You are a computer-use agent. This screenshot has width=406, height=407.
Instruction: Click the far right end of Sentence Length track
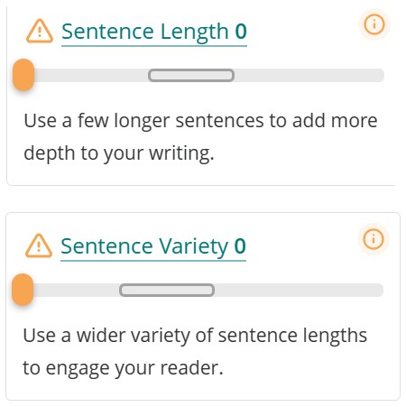click(380, 75)
